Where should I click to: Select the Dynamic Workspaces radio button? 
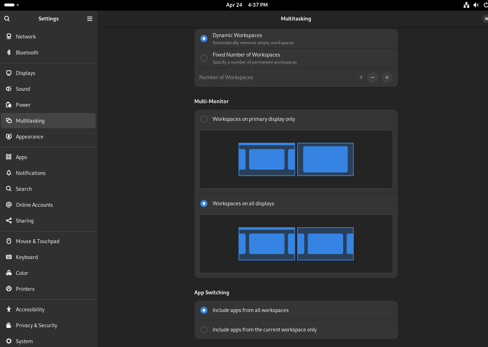pos(204,38)
